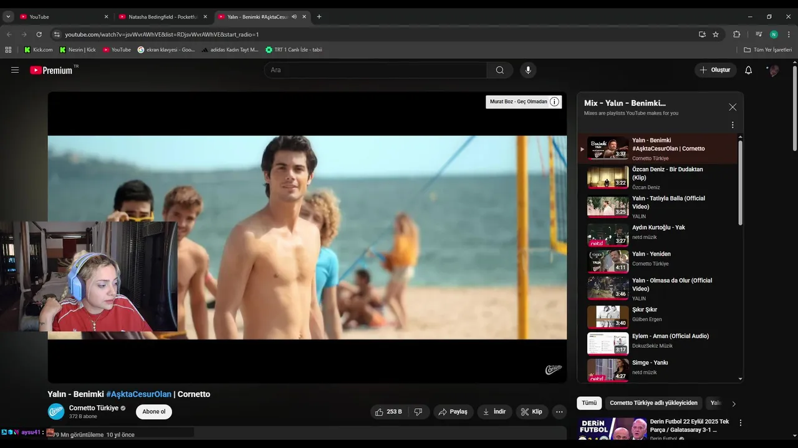Open the tab search dropdown arrow
The image size is (798, 448).
[x=8, y=17]
